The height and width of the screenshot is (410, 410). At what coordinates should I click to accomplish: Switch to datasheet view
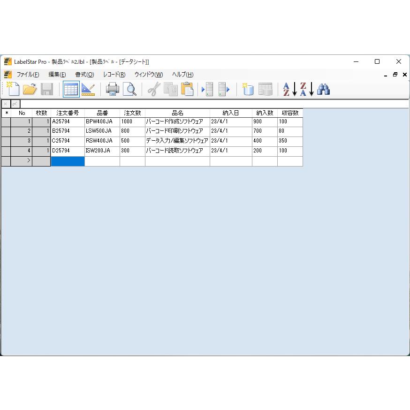(x=71, y=89)
